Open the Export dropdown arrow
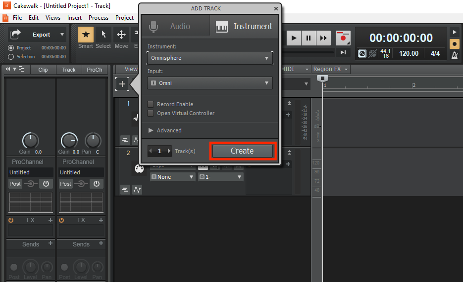The height and width of the screenshot is (282, 463). [62, 35]
